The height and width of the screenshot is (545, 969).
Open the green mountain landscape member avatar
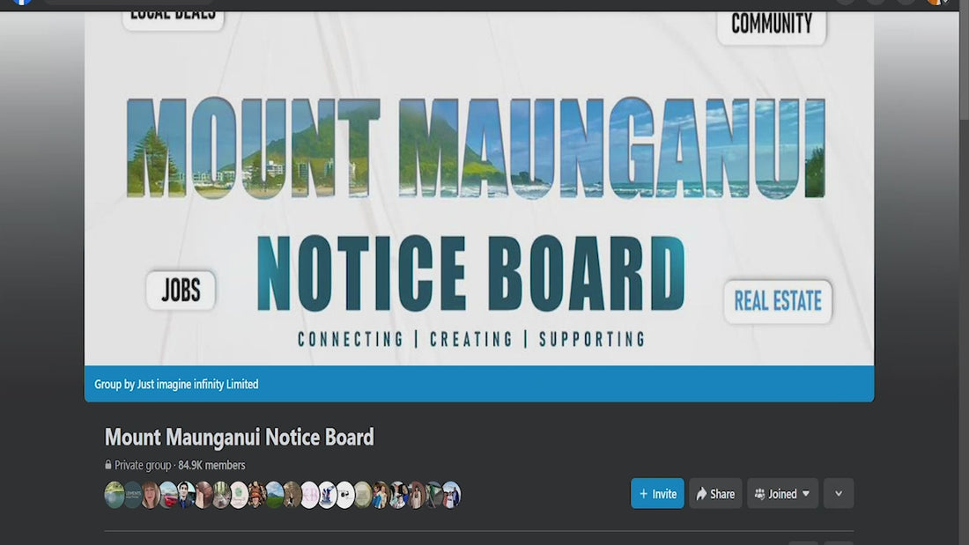pyautogui.click(x=274, y=495)
